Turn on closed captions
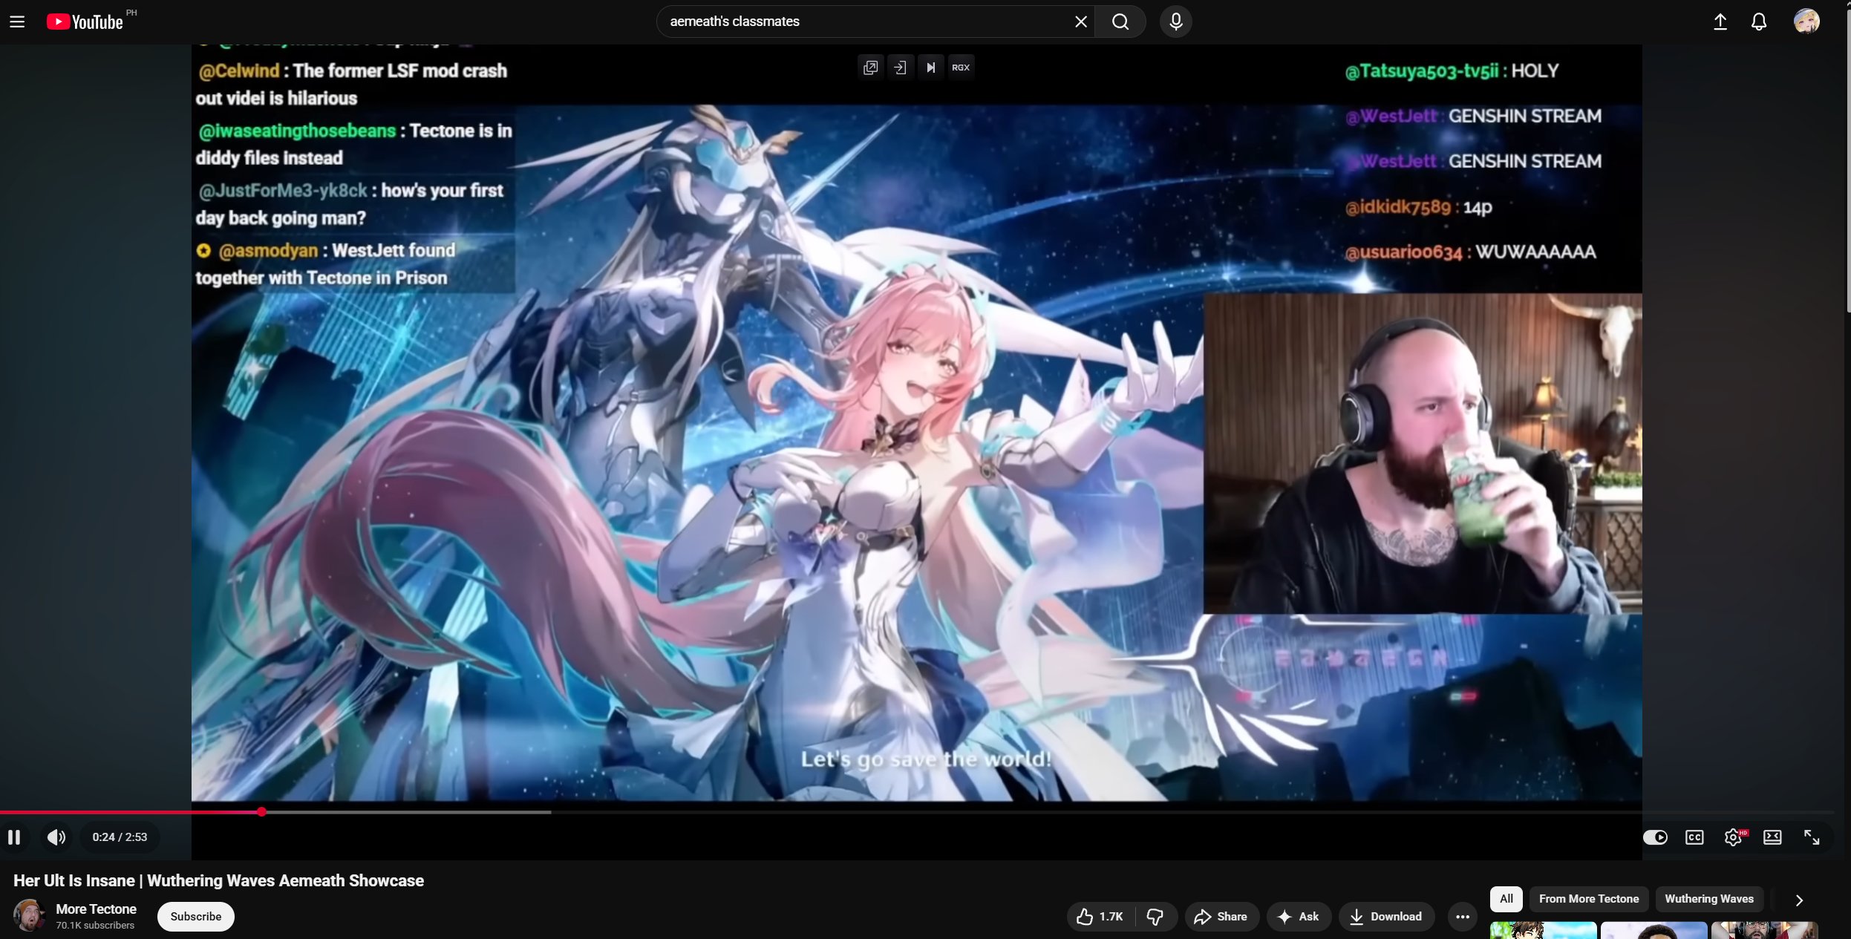 click(1694, 837)
